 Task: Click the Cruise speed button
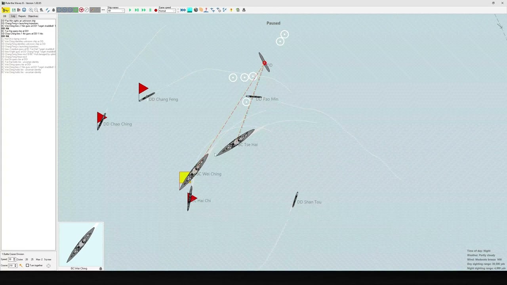20,259
